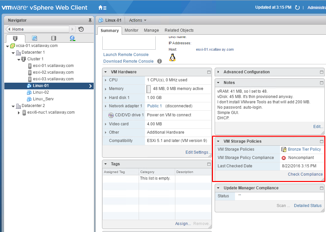326x232 pixels.
Task: Collapse the Datacenter 2 tree node
Action: pos(13,106)
